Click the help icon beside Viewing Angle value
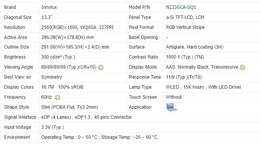This screenshot has height=150, width=261. [x=101, y=67]
